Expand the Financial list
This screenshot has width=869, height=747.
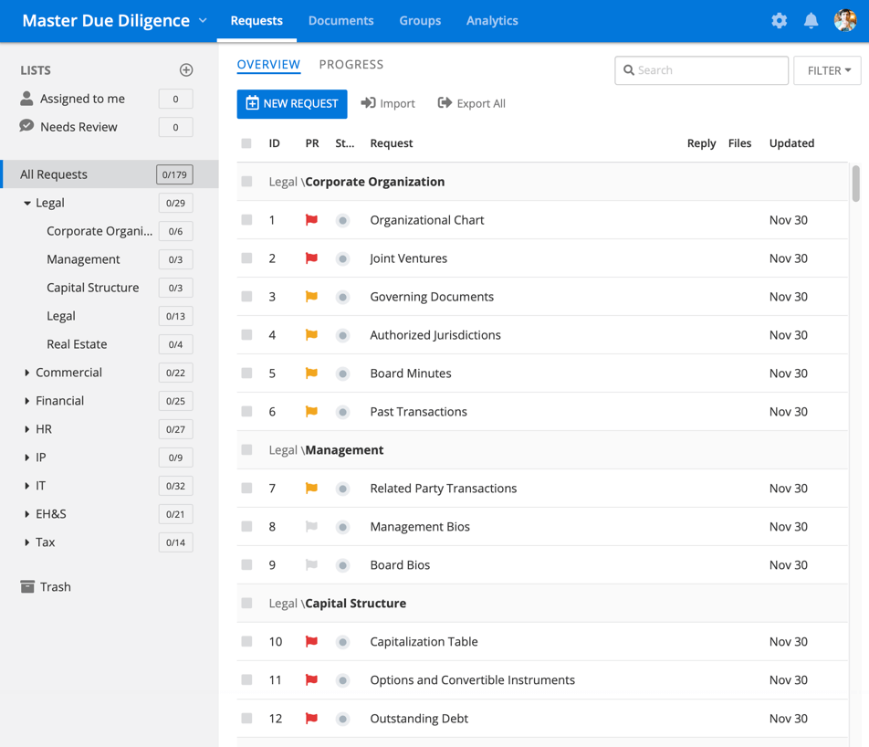coord(26,401)
